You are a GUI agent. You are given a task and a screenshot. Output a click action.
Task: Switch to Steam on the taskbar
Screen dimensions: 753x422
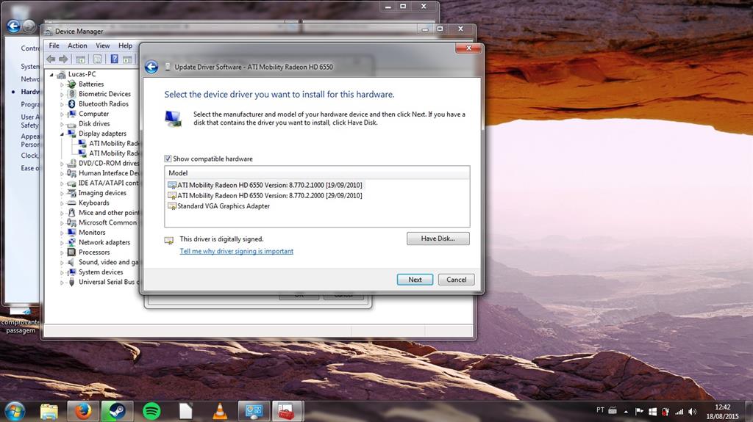pyautogui.click(x=117, y=411)
